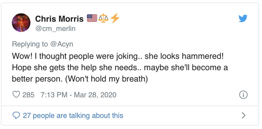
Task: Open the 7:13 PM timestamp link
Action: (54, 95)
